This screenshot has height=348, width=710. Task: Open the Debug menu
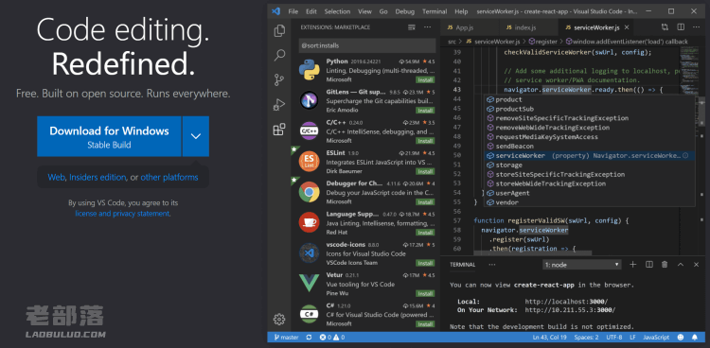(x=405, y=11)
